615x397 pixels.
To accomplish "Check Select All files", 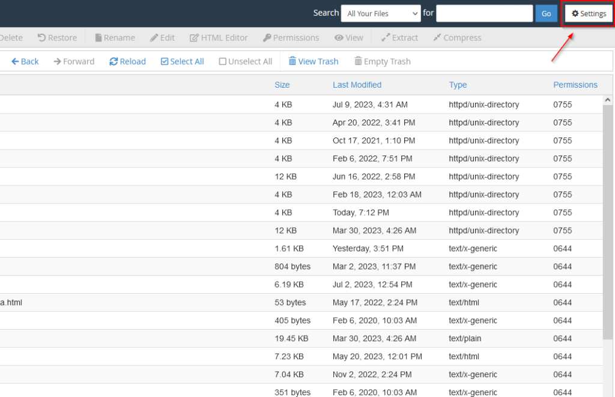I will (183, 62).
